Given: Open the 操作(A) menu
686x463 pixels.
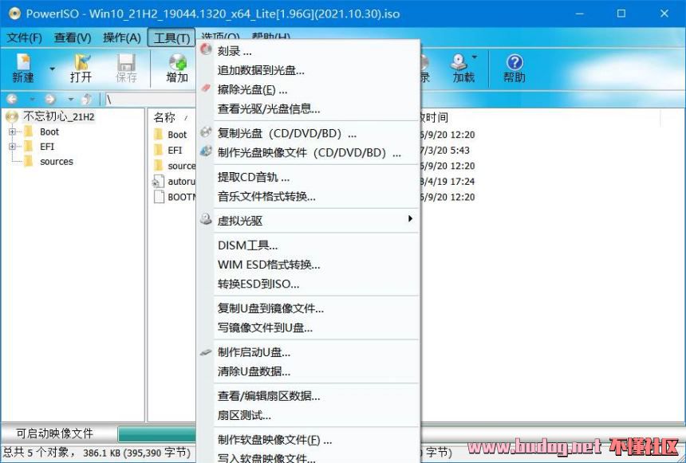Looking at the screenshot, I should pyautogui.click(x=122, y=38).
